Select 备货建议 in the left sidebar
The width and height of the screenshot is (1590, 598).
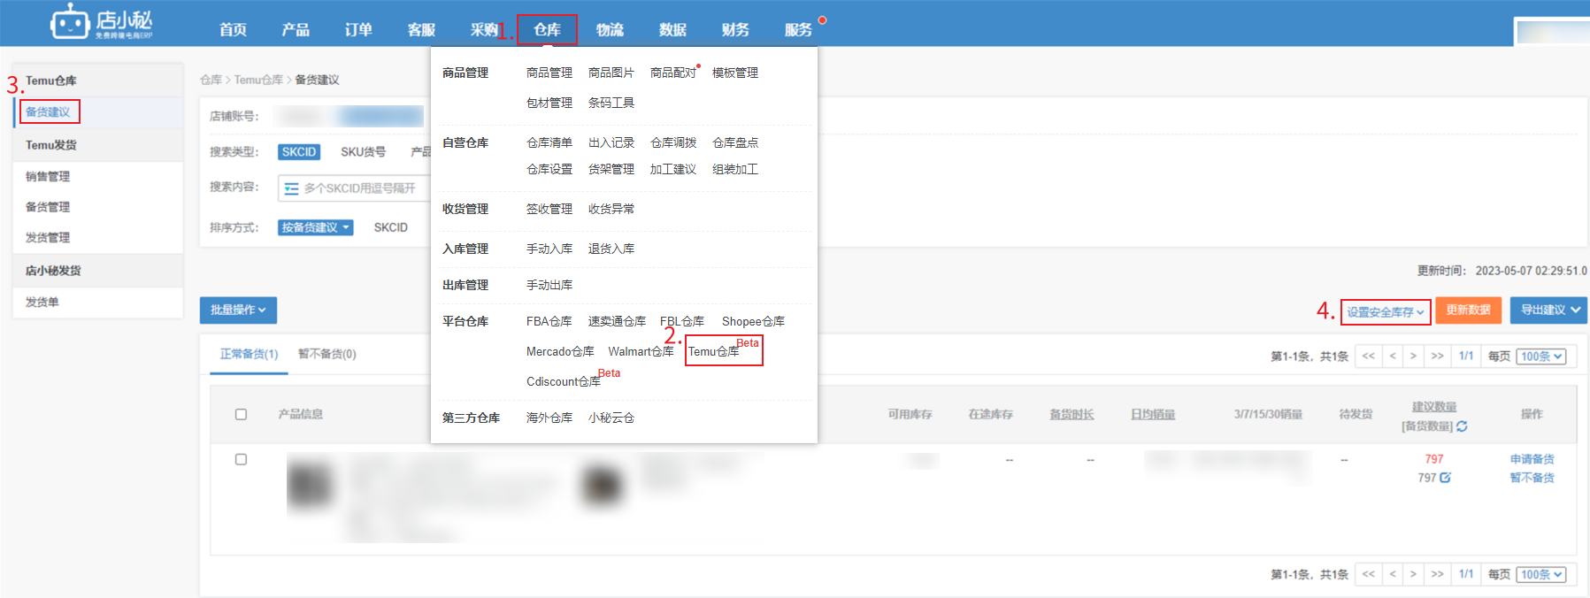pyautogui.click(x=48, y=111)
